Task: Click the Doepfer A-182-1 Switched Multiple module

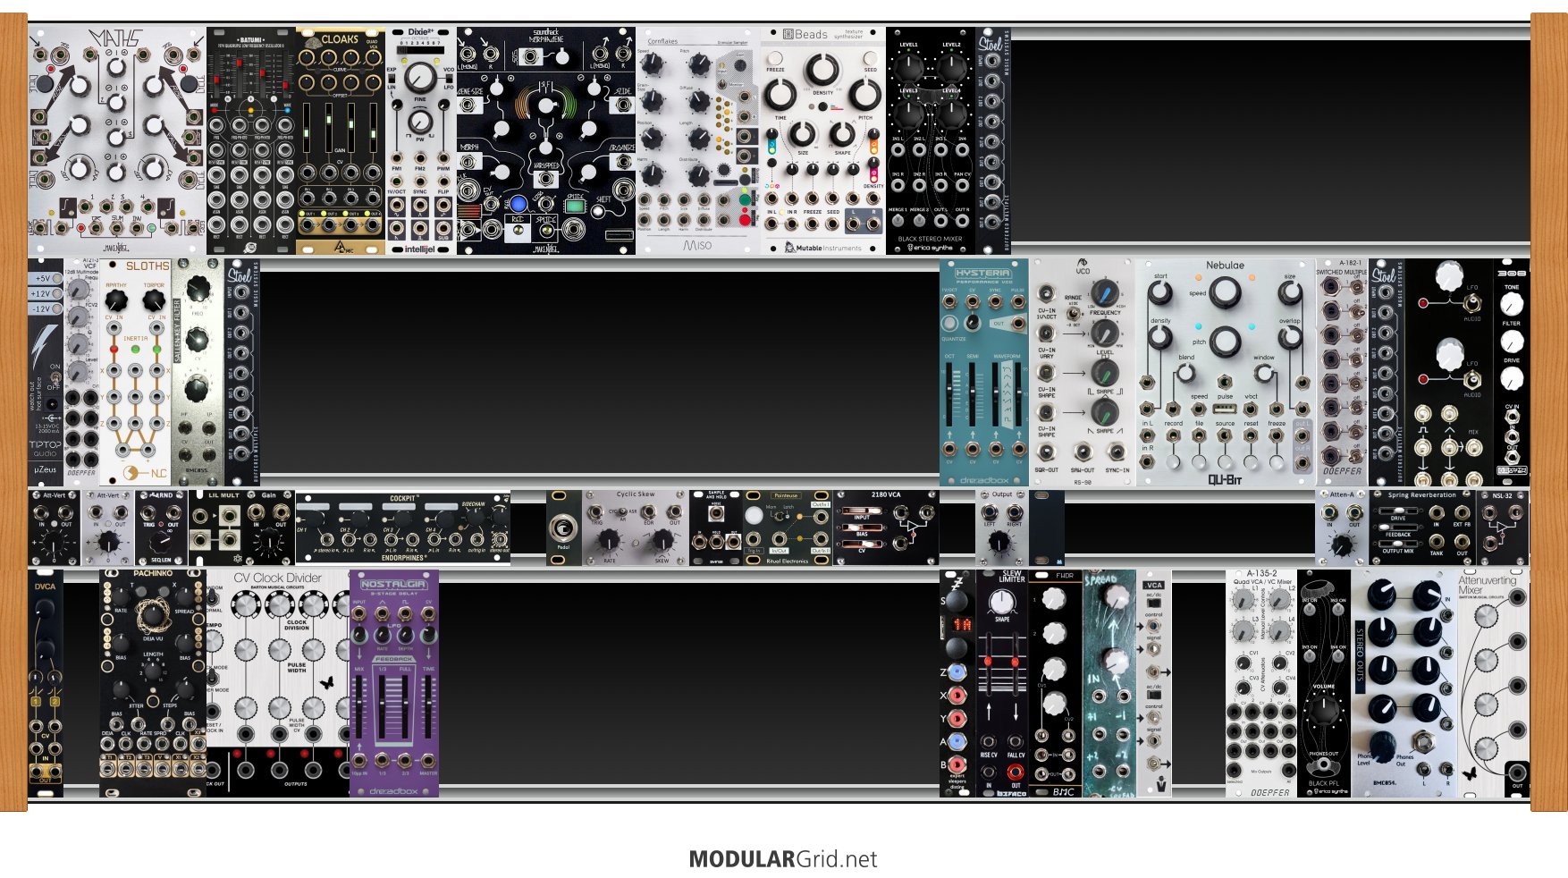Action: [x=1342, y=373]
